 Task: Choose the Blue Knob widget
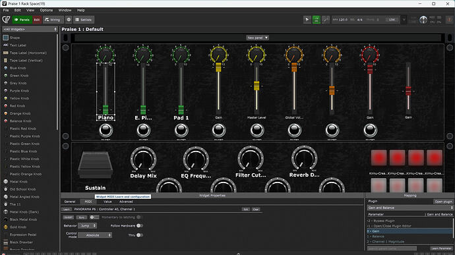coord(15,68)
